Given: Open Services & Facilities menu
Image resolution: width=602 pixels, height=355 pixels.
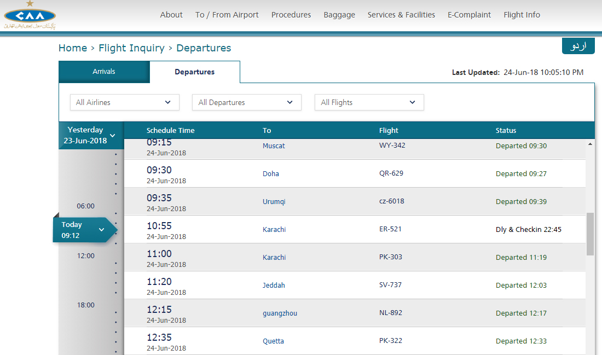Looking at the screenshot, I should [401, 15].
